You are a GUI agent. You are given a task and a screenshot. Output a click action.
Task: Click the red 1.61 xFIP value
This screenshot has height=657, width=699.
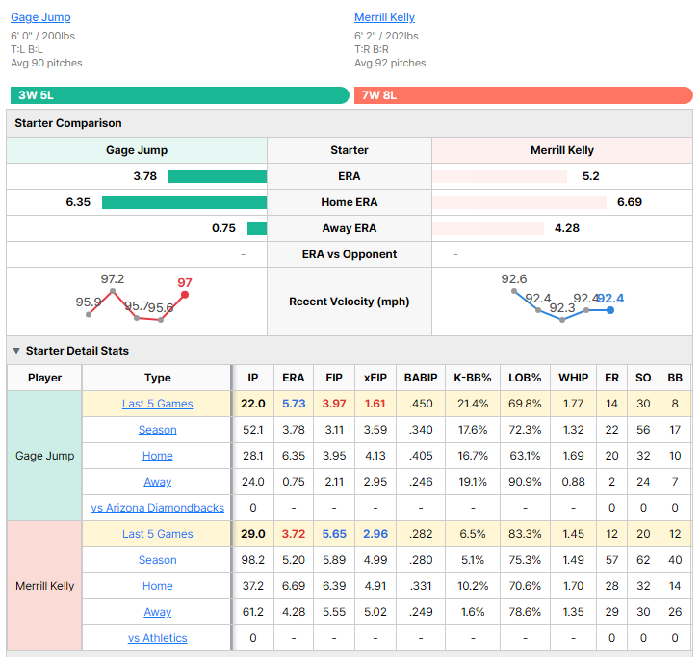(375, 404)
